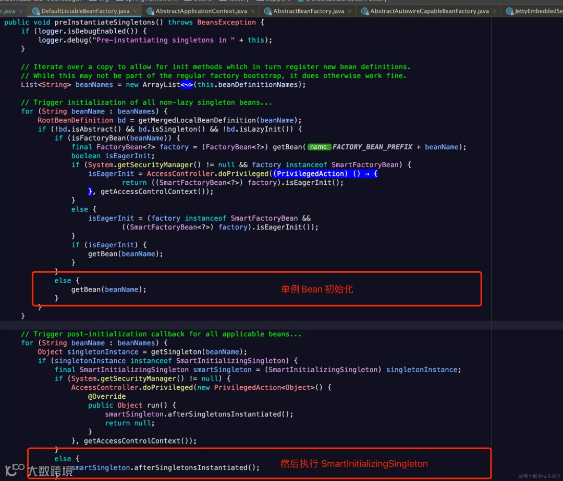Click the 'Trigger initialization of all non-lazy' comment
Image resolution: width=563 pixels, height=481 pixels.
[146, 103]
